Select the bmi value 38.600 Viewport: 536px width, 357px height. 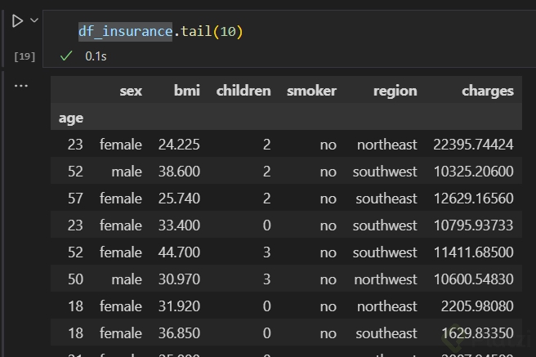coord(179,172)
